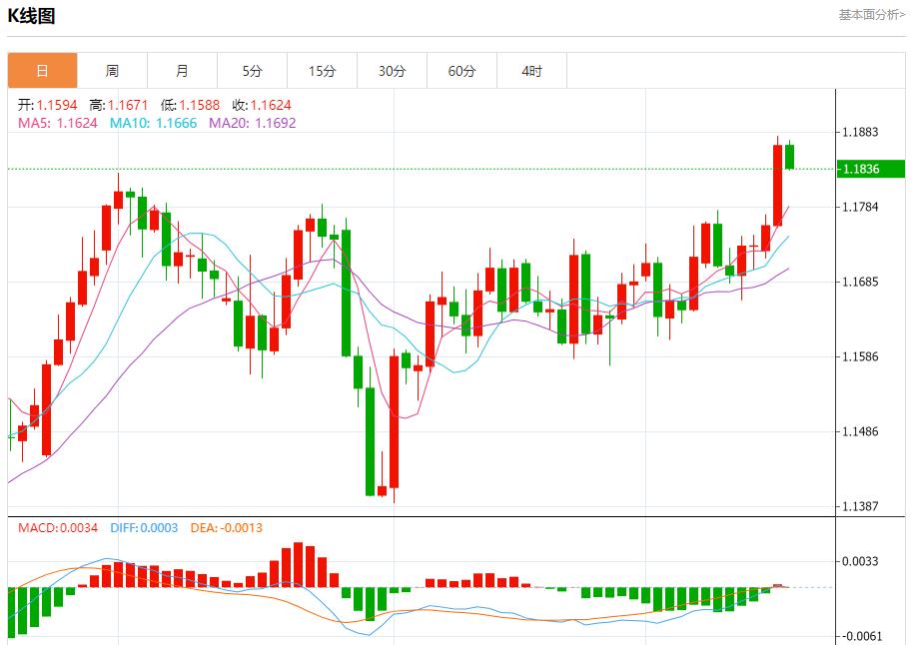Click the latest red candlestick on the chart
This screenshot has height=645, width=914.
(778, 185)
